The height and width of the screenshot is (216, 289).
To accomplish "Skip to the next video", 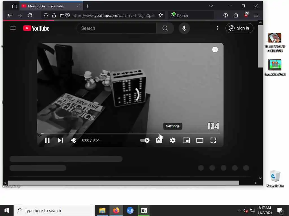I will pyautogui.click(x=60, y=140).
